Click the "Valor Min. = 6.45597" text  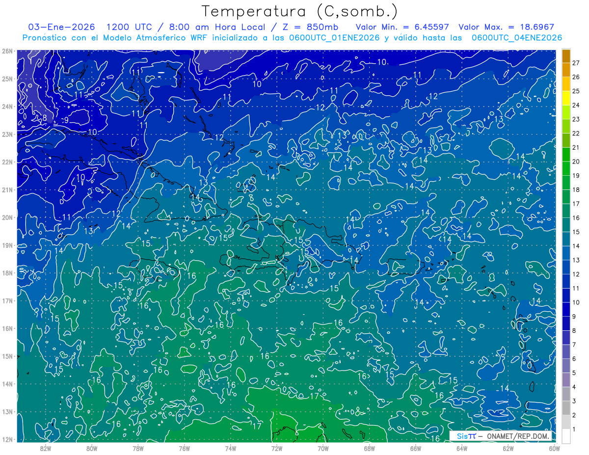click(402, 27)
